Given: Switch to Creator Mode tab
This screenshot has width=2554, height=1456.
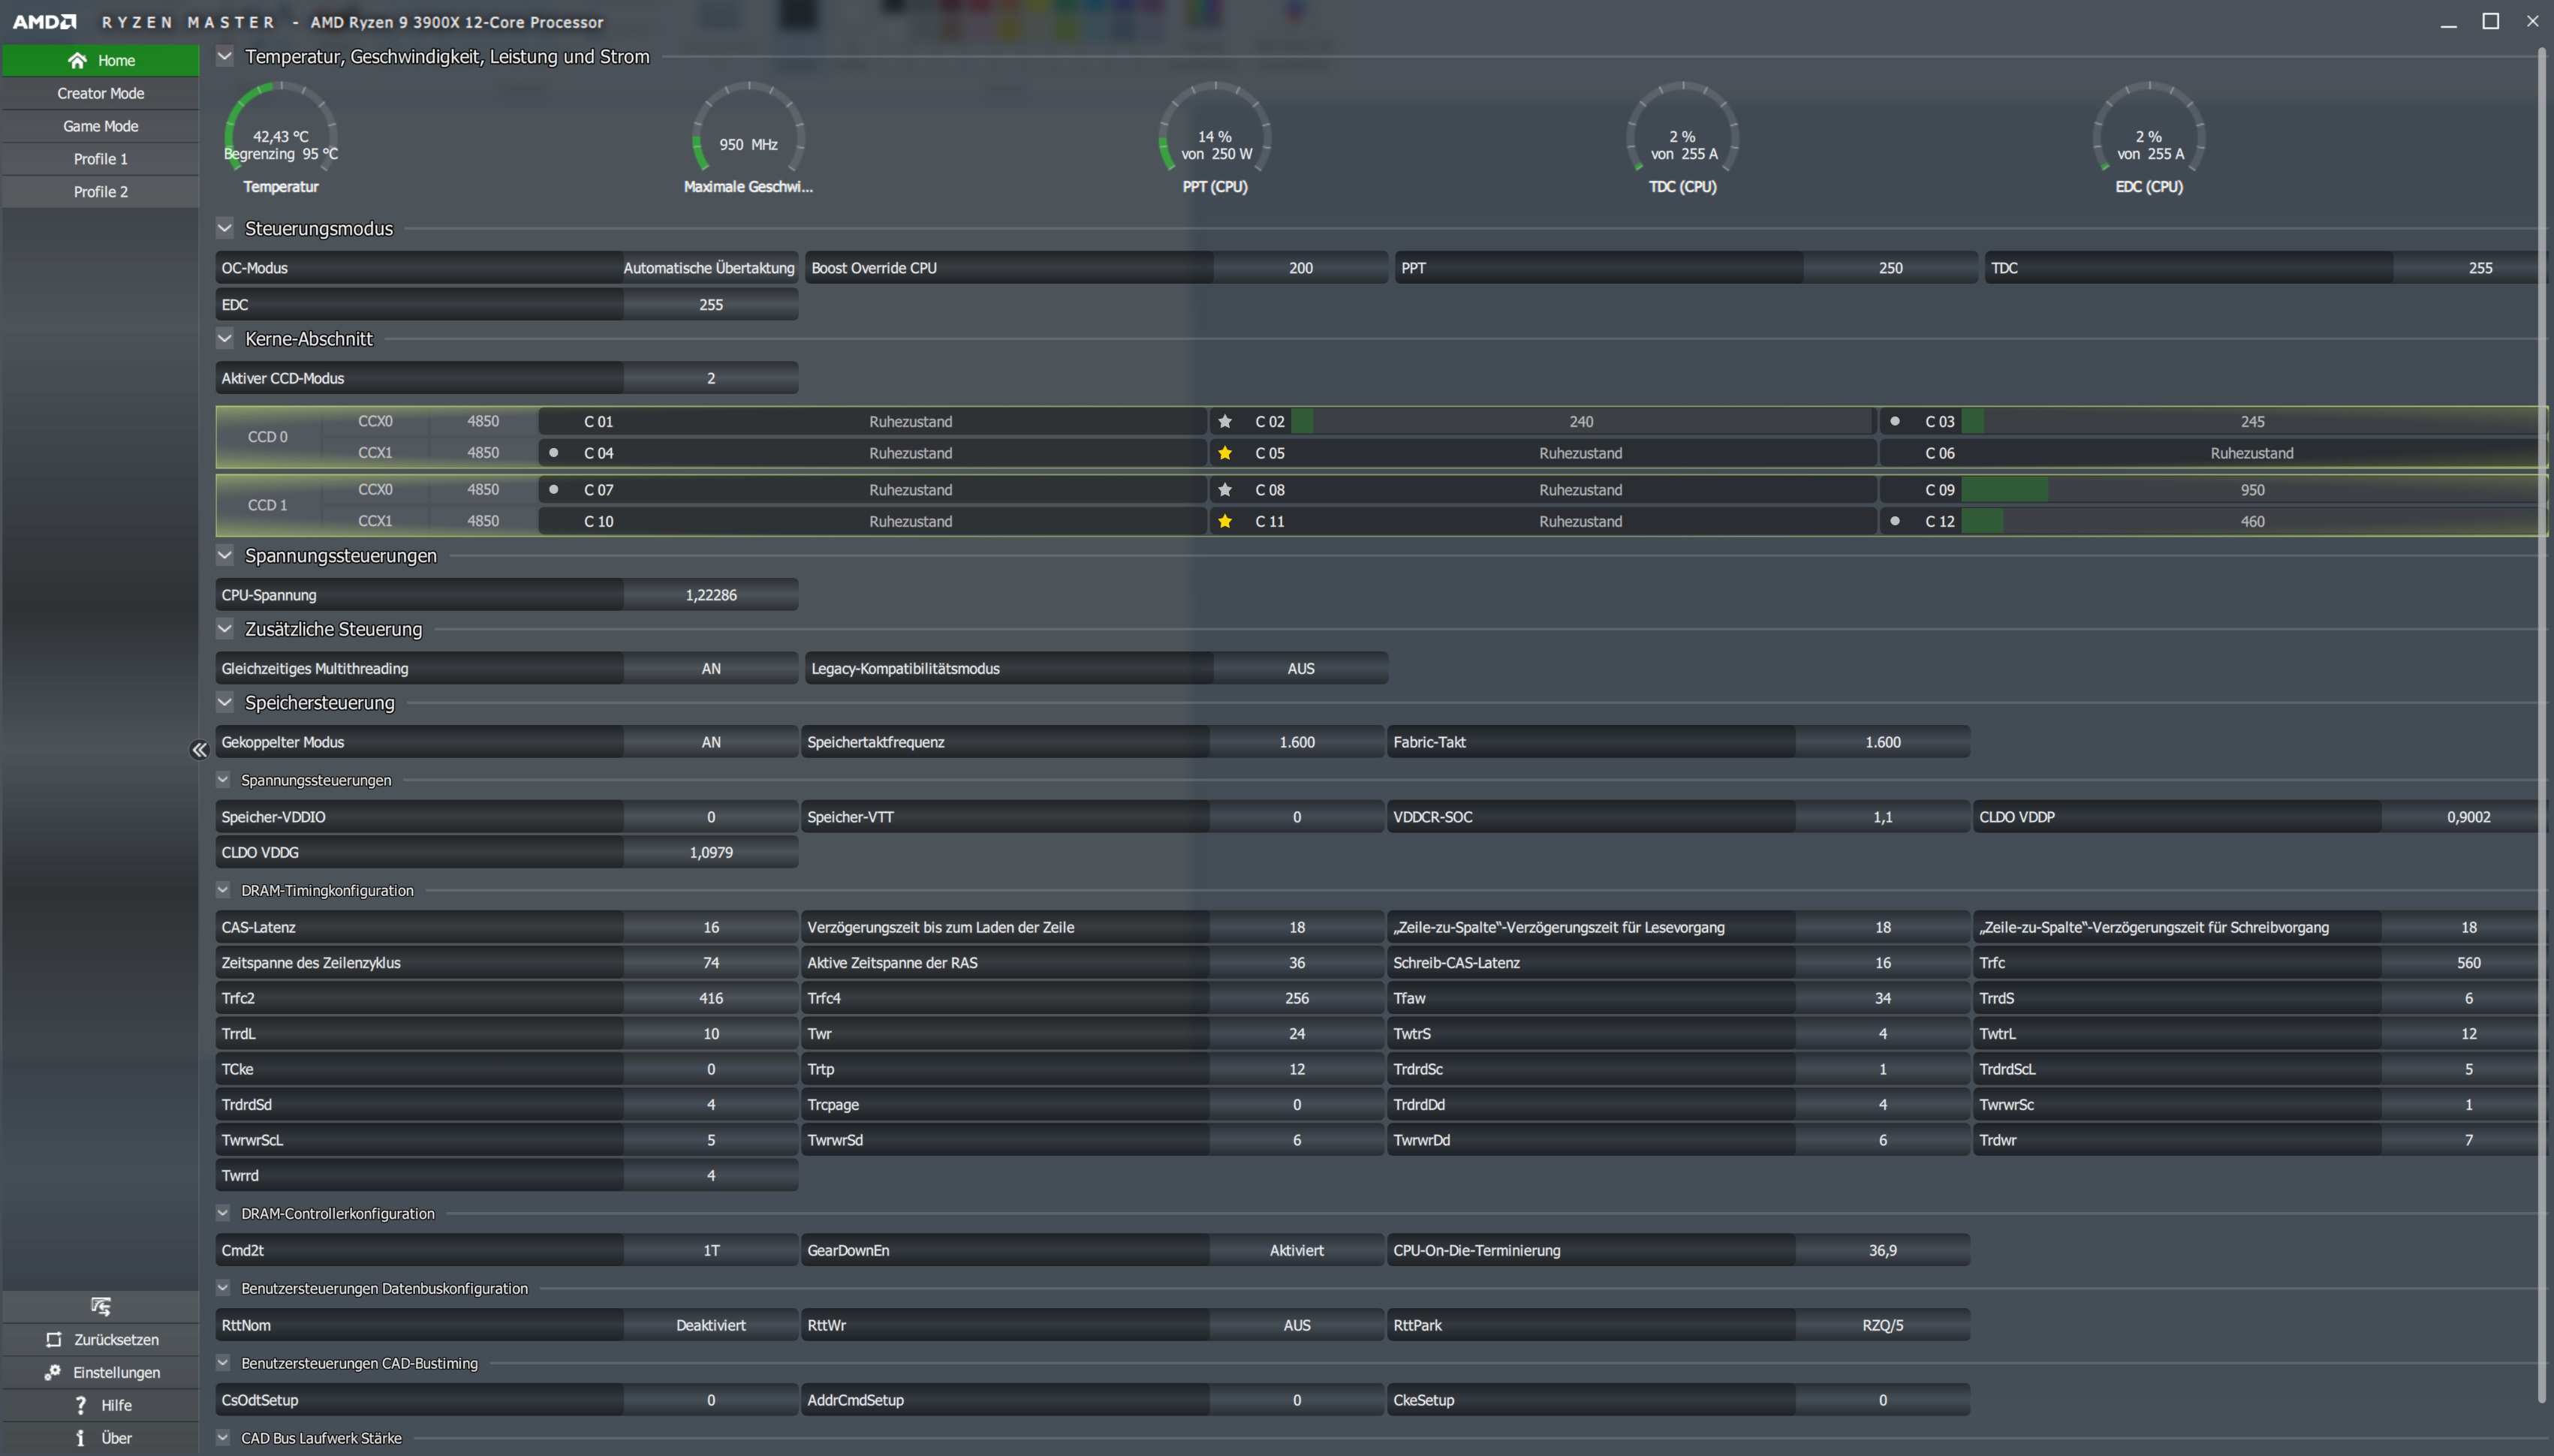Looking at the screenshot, I should pos(101,93).
